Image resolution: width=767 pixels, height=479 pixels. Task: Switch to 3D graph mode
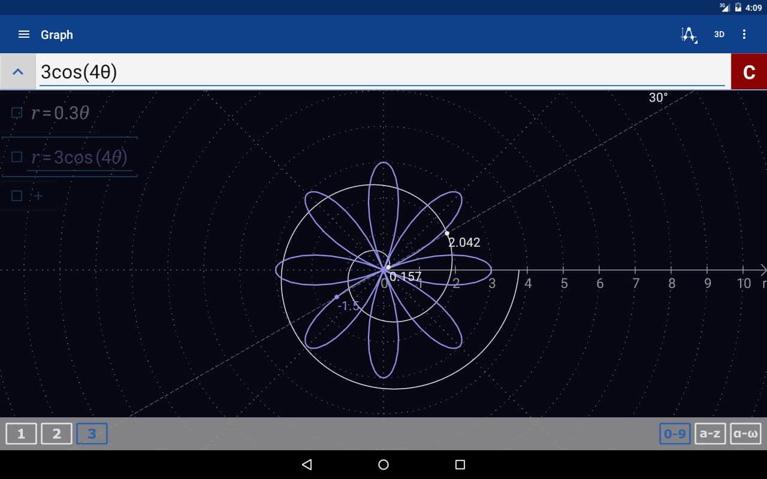pos(719,35)
